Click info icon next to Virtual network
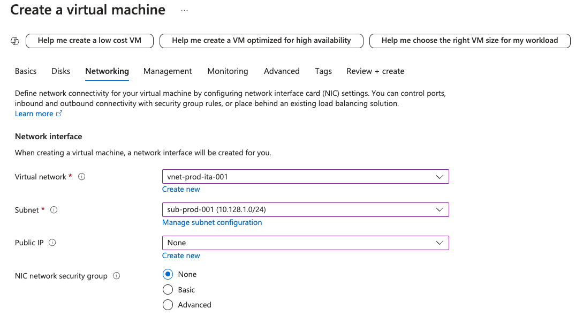The image size is (583, 316). 82,177
